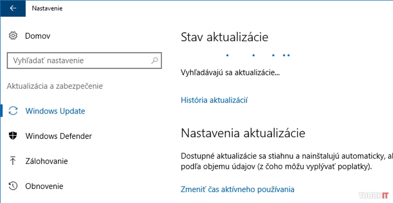Click Zmeniť čas aktívneho používania link
The width and height of the screenshot is (393, 203).
coord(238,189)
